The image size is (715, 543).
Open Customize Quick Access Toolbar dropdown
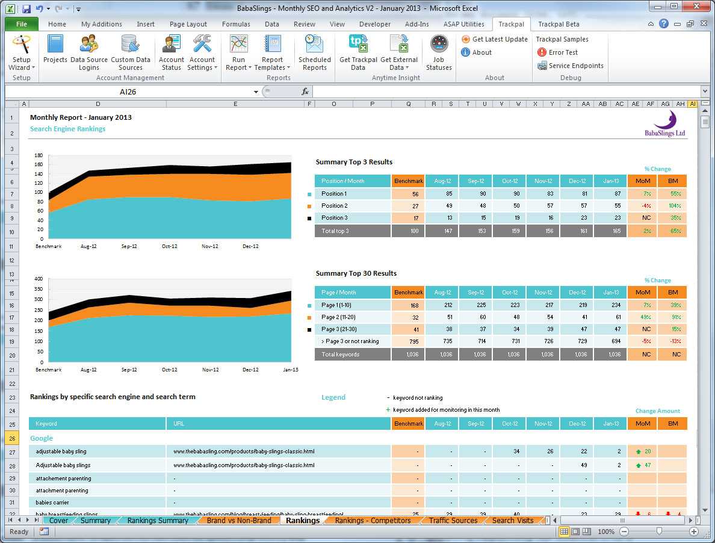pyautogui.click(x=78, y=9)
